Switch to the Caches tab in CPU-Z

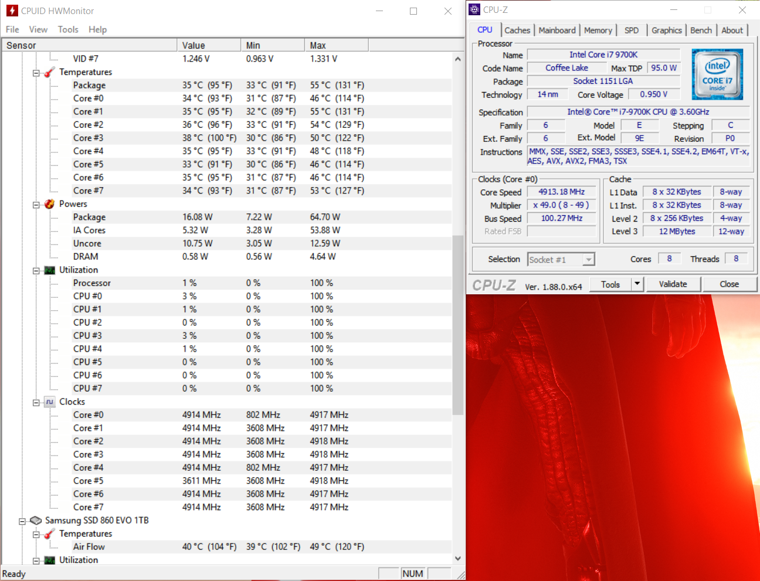pos(517,30)
